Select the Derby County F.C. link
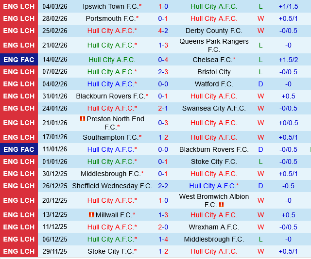Image resolution: width=311 pixels, height=259 pixels. click(x=214, y=31)
